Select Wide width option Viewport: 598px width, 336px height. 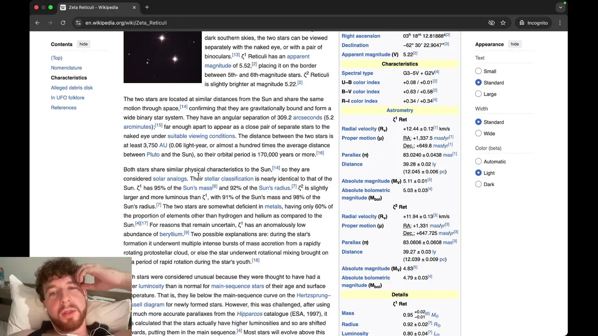478,133
